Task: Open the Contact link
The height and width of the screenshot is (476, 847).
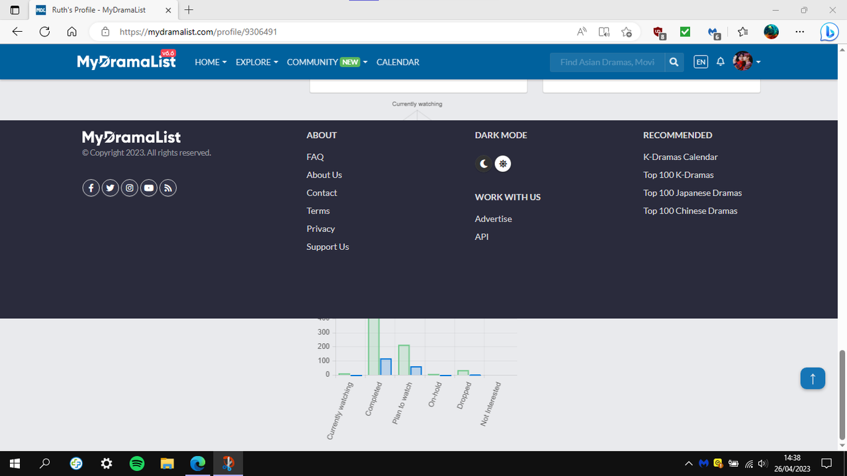Action: point(322,192)
